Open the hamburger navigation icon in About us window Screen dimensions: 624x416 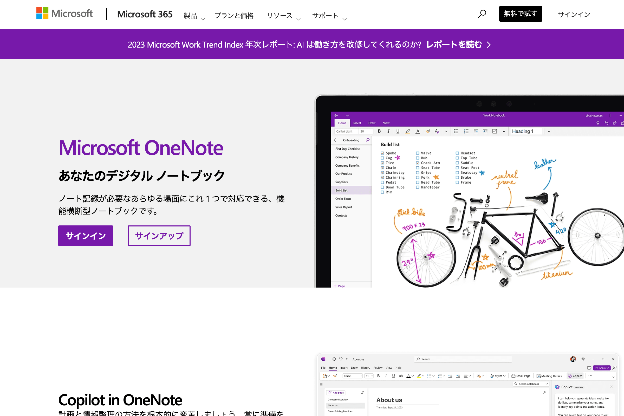(321, 385)
